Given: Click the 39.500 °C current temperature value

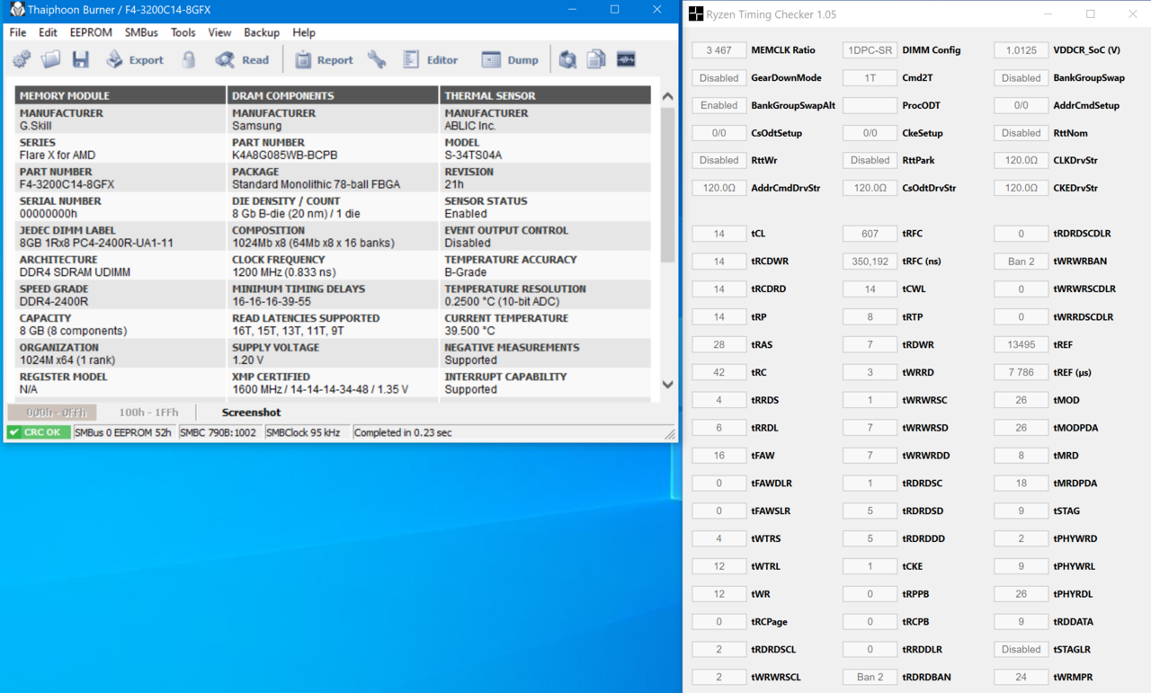Looking at the screenshot, I should point(469,331).
